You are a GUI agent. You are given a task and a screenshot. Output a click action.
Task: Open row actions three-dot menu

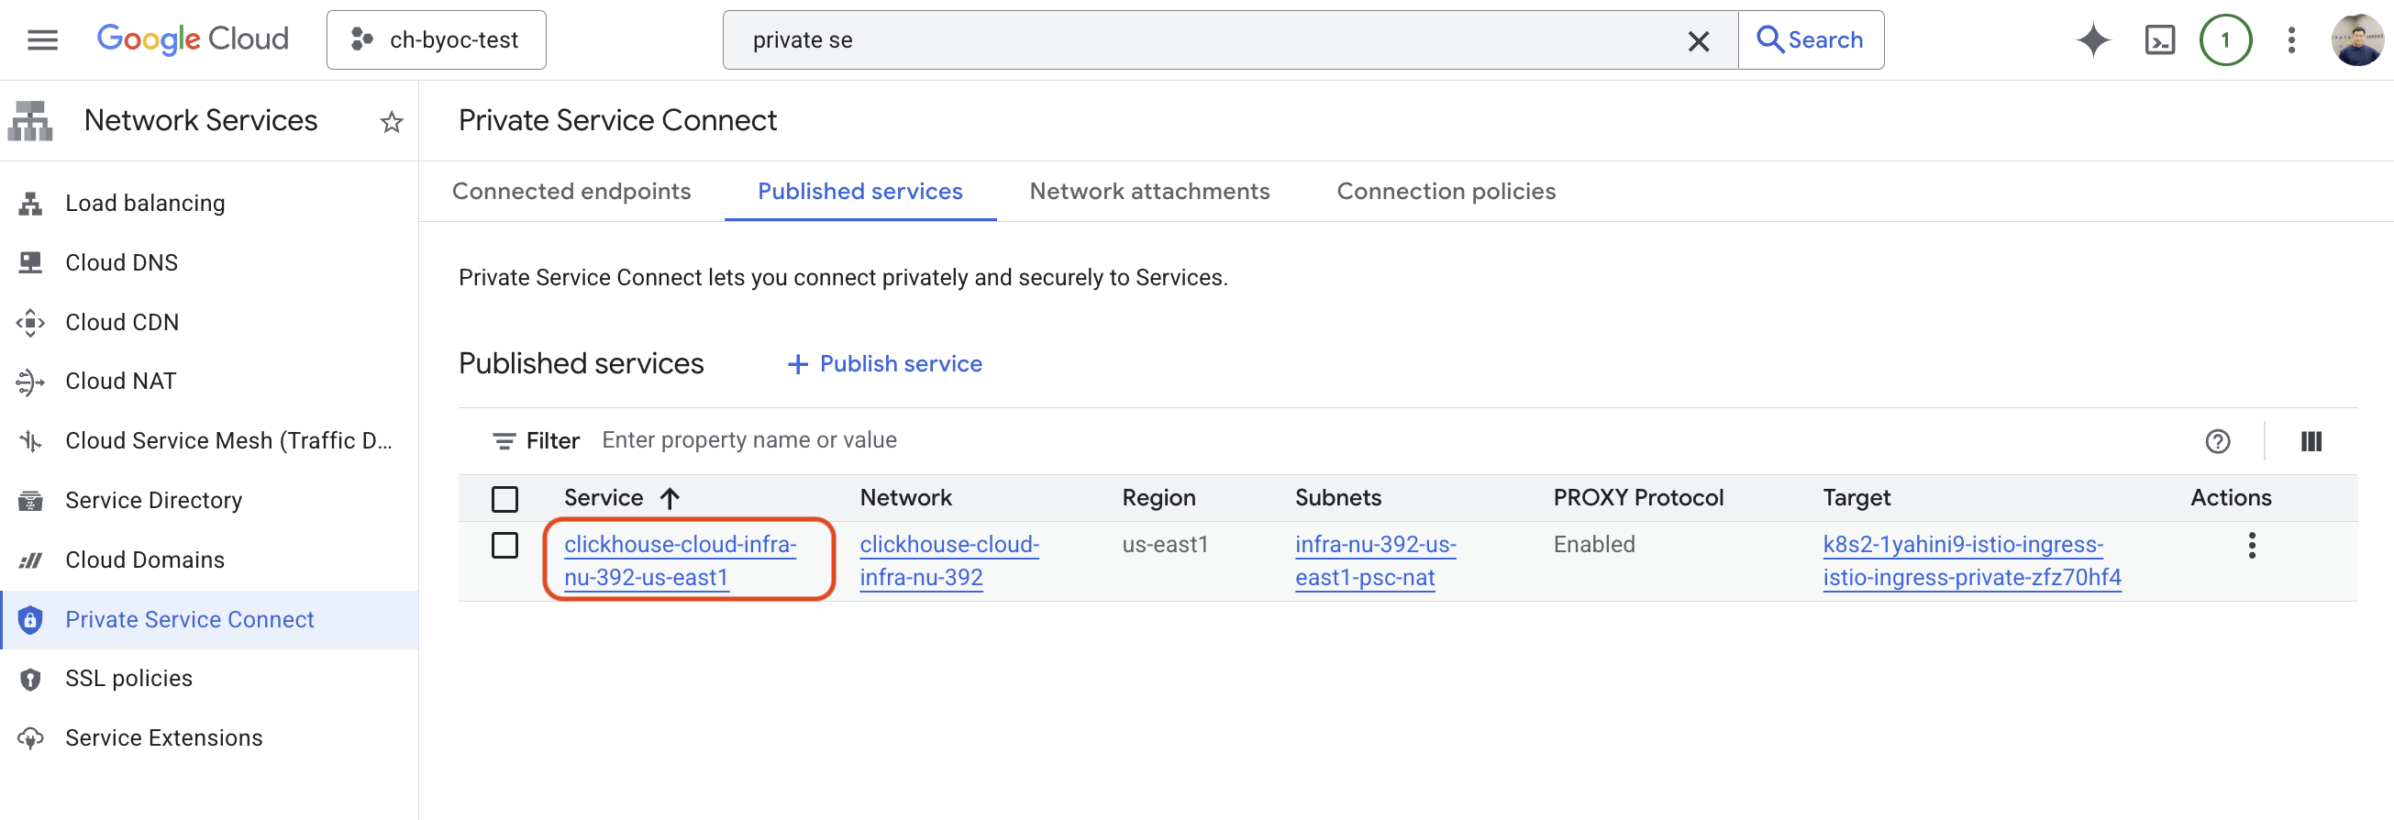(2251, 546)
